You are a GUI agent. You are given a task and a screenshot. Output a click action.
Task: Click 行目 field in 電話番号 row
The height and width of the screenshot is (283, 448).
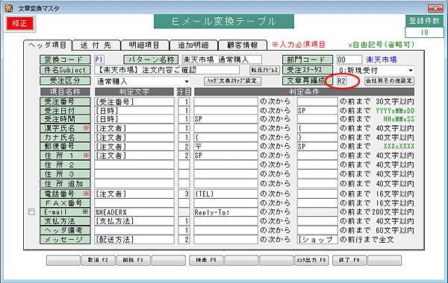pyautogui.click(x=184, y=194)
